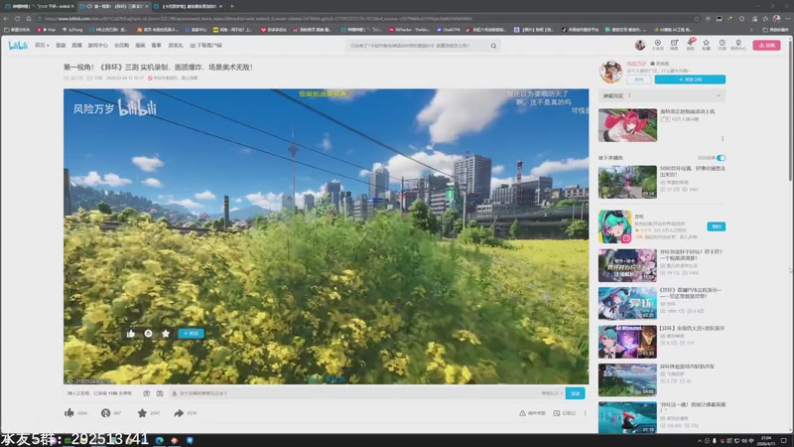Click the thumbs-up like icon below the video
This screenshot has width=794, height=447.
[x=69, y=413]
